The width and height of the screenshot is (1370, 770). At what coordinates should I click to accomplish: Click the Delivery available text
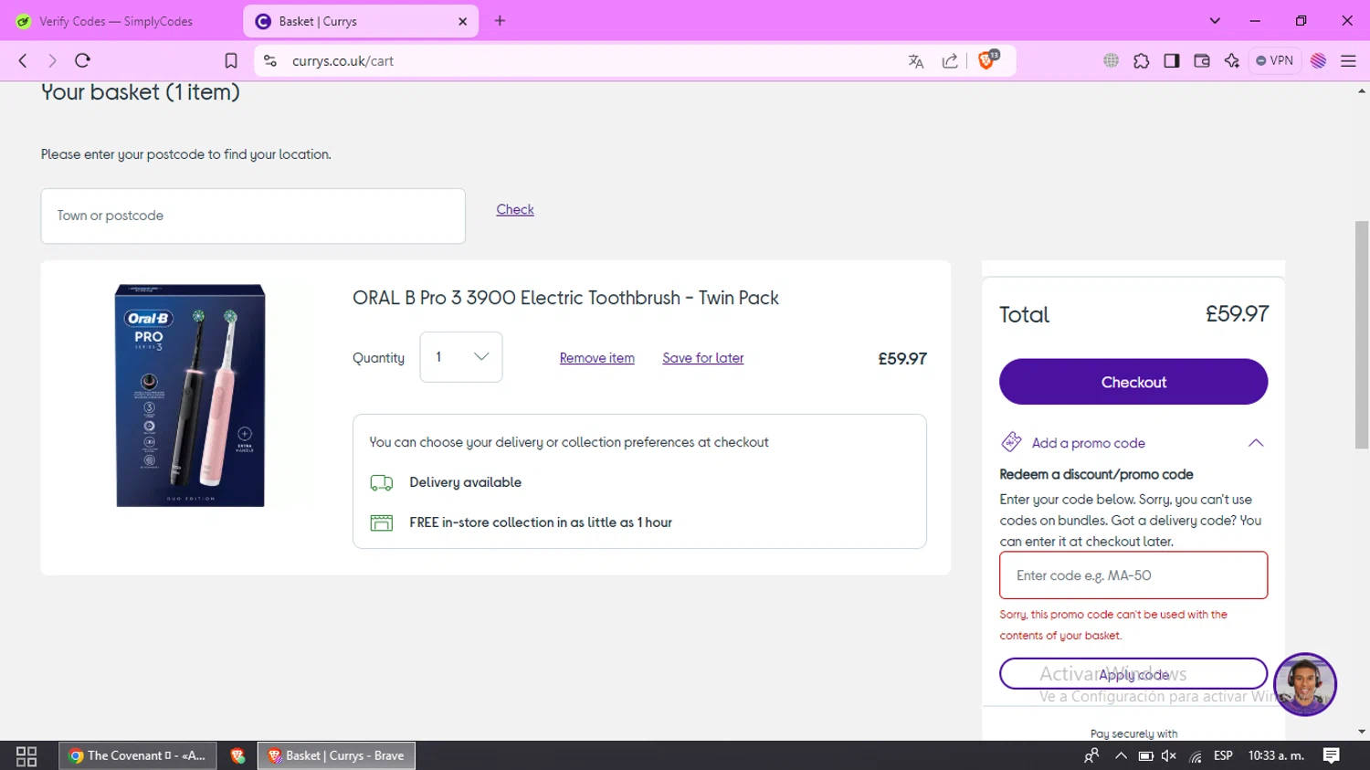[466, 482]
